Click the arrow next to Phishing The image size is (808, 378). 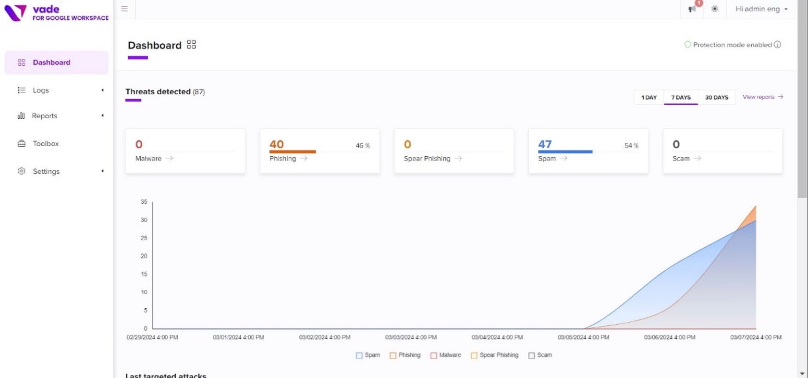(304, 158)
